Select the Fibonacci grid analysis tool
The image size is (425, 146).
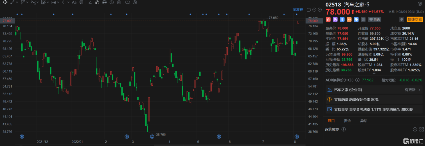pos(43,2)
